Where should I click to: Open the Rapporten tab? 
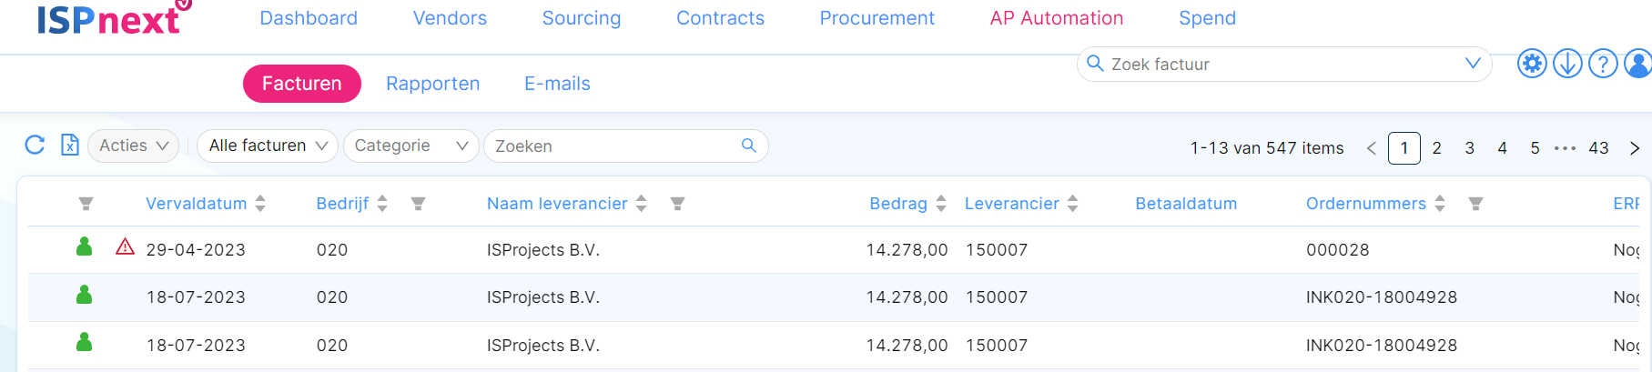coord(432,84)
